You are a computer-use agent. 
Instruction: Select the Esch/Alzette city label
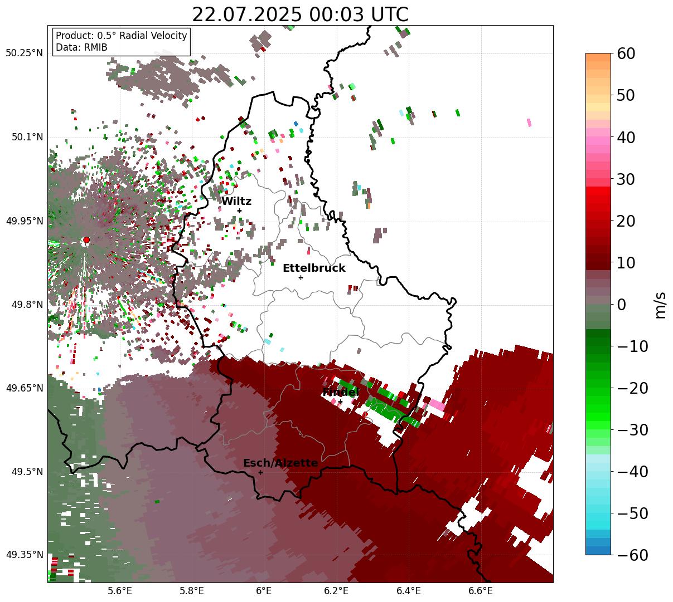coord(280,463)
